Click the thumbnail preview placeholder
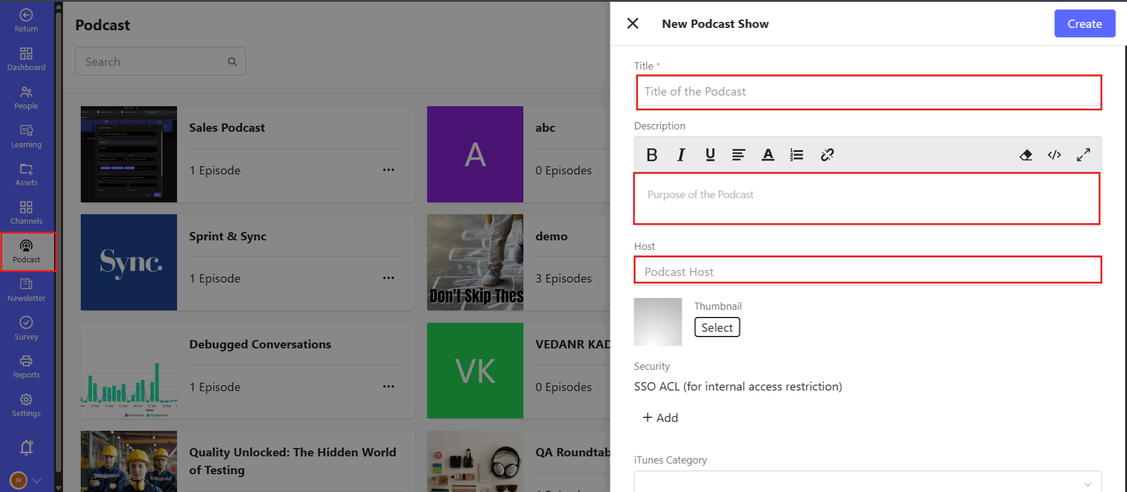Screen dimensions: 1127x492 tap(658, 322)
